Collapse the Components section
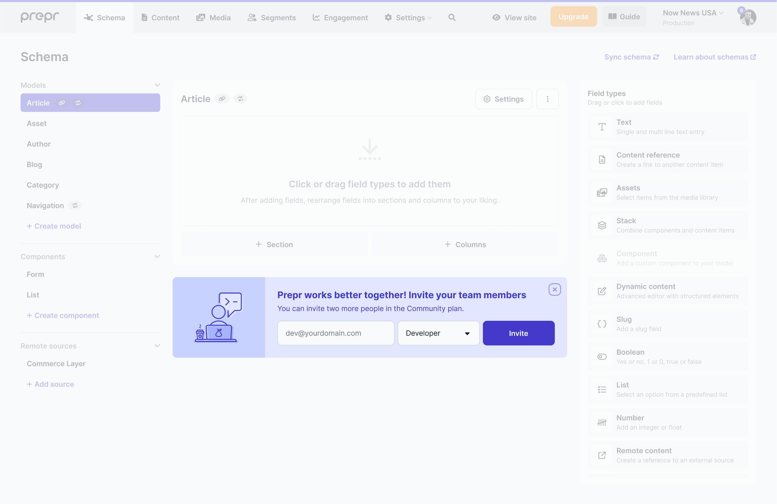777x504 pixels. (157, 257)
